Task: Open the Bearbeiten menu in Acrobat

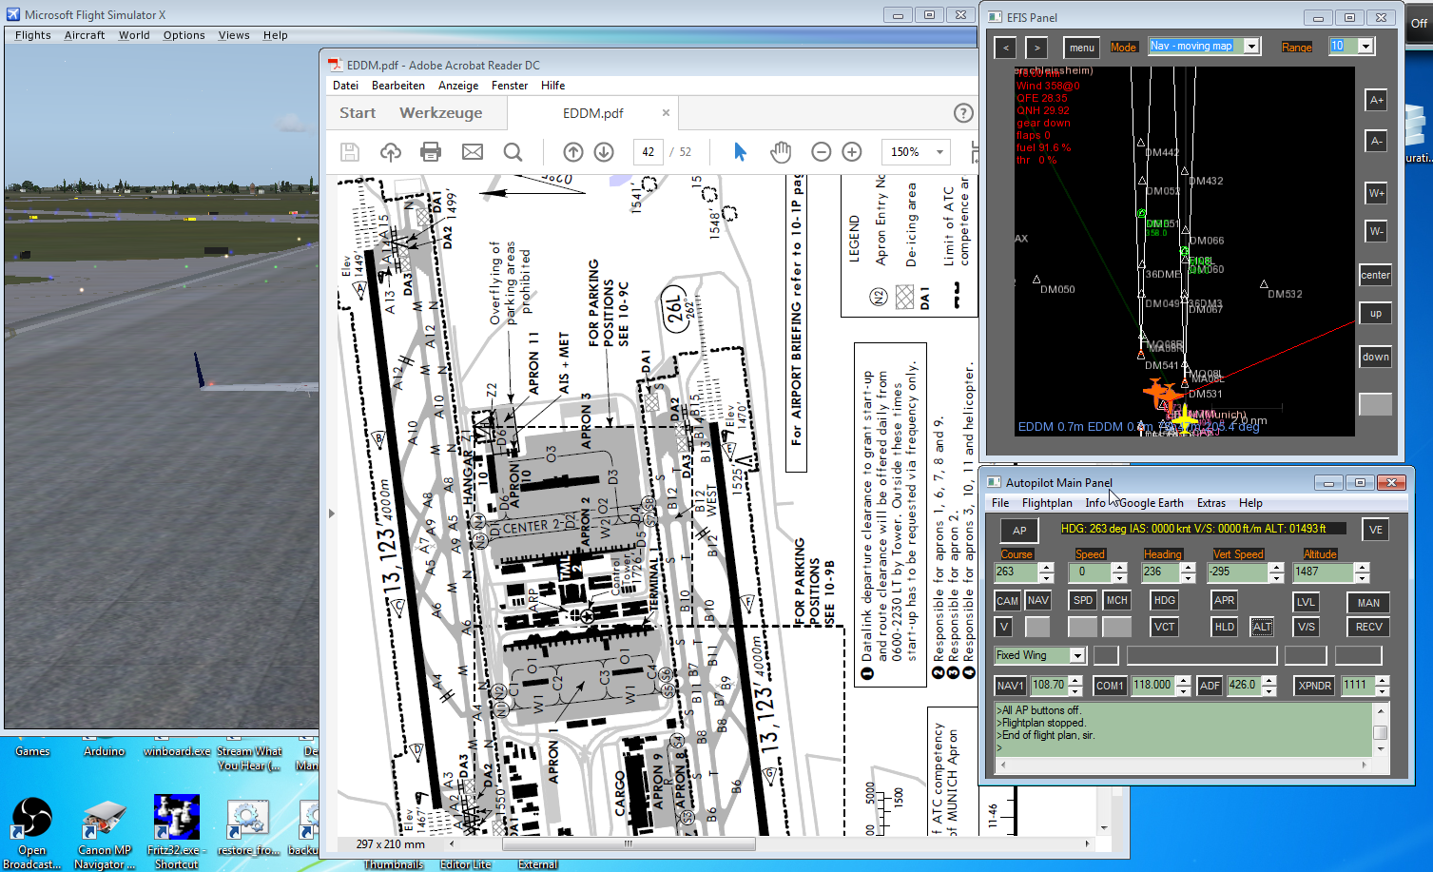Action: point(398,86)
